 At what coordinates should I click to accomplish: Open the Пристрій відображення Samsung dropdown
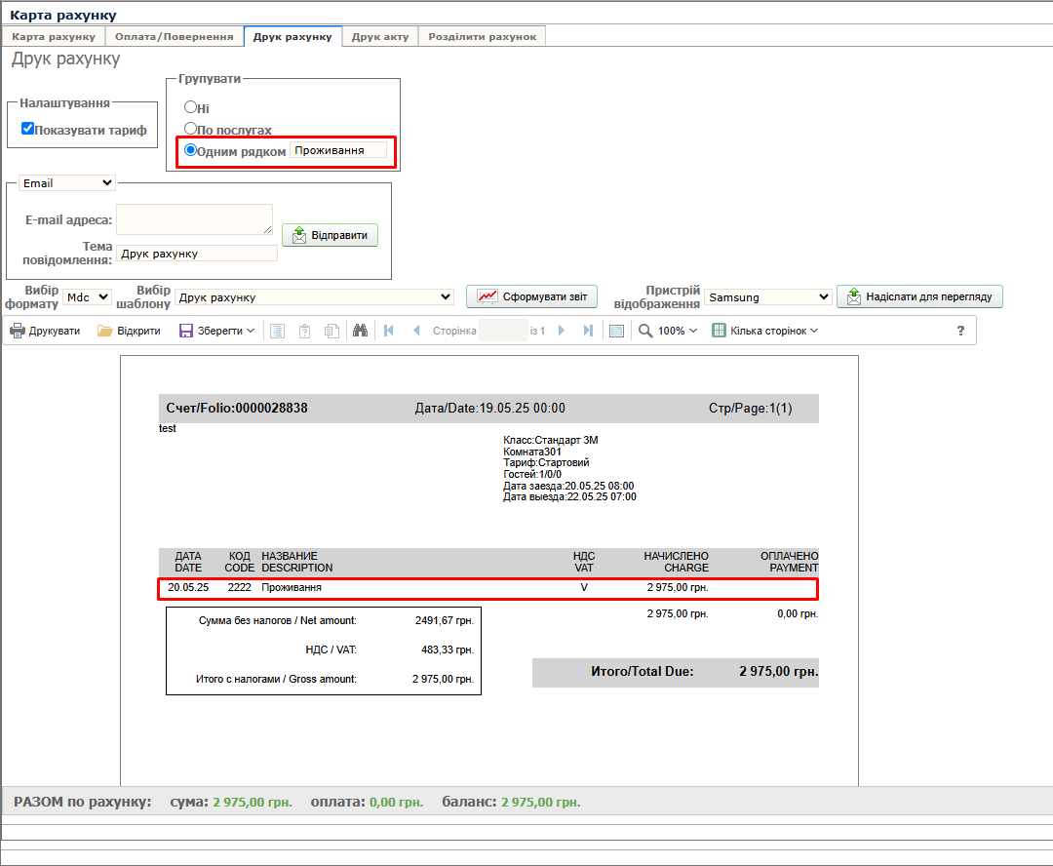point(768,296)
